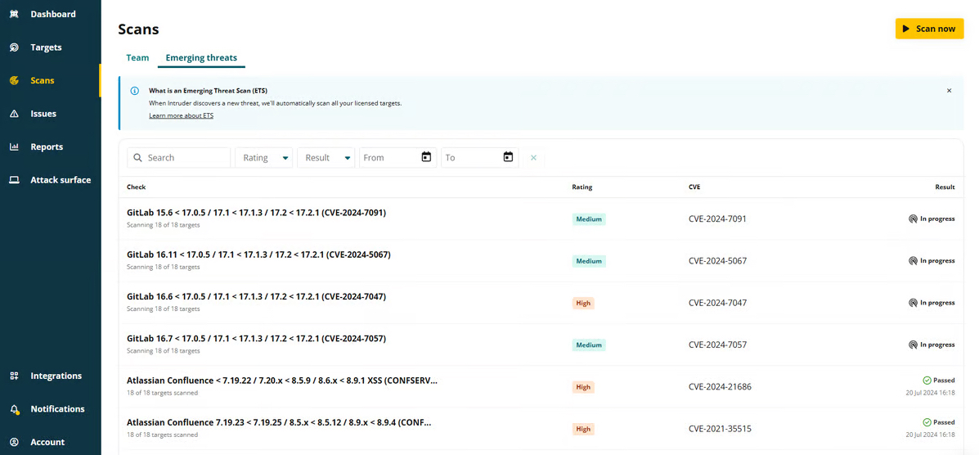Image resolution: width=979 pixels, height=455 pixels.
Task: Click the Integrations grid icon
Action: click(x=15, y=376)
